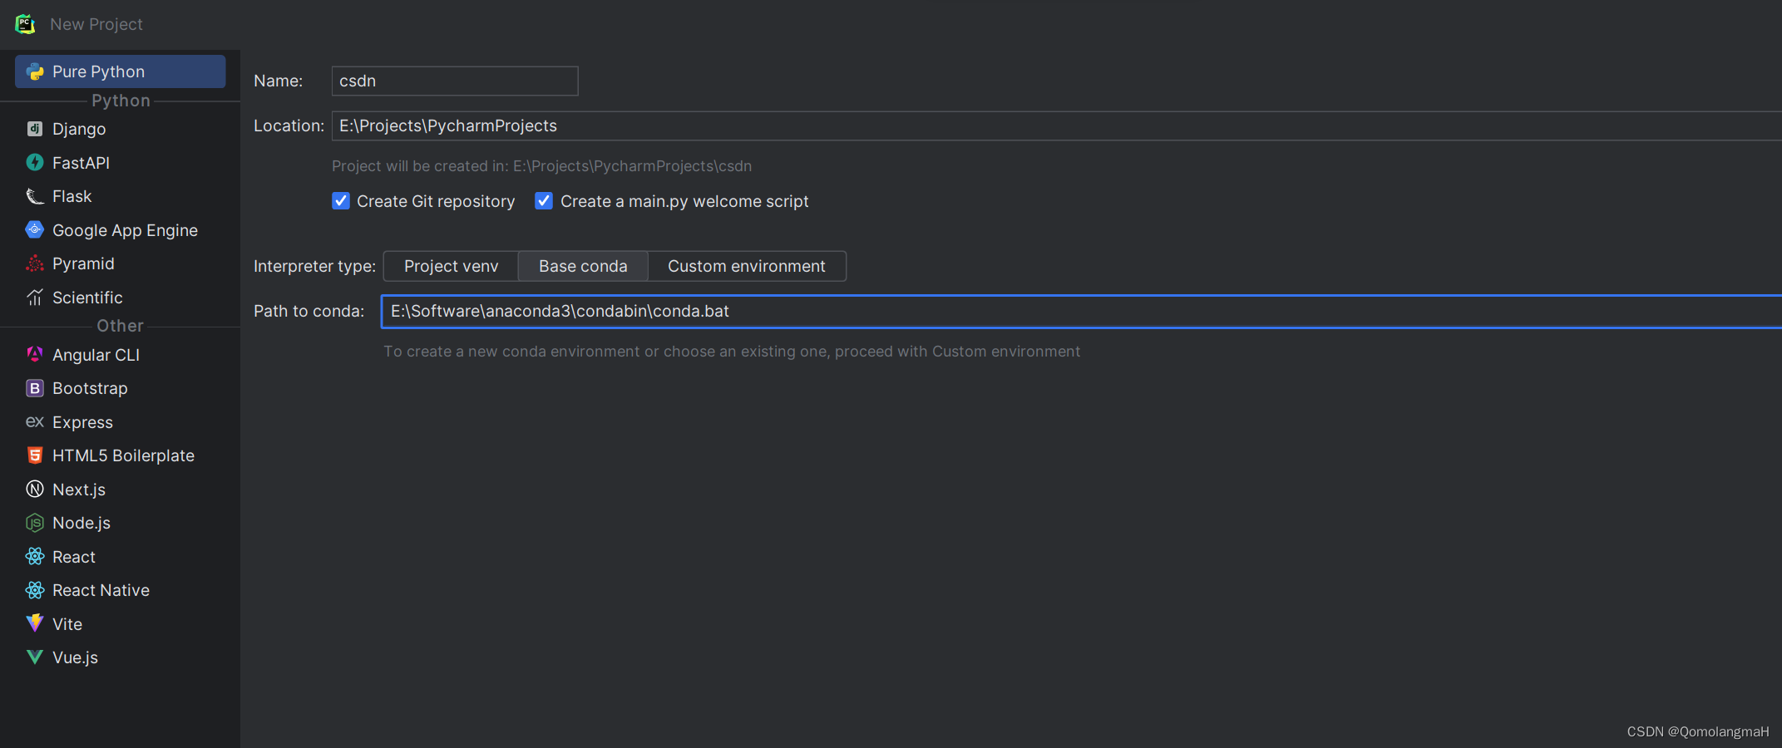This screenshot has width=1782, height=748.
Task: Select the Vue.js project icon
Action: click(35, 657)
